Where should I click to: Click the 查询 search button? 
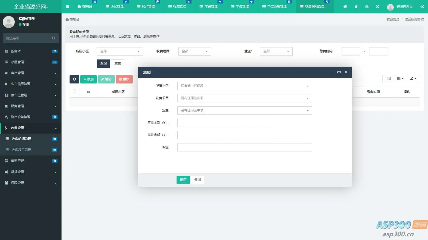(x=104, y=63)
